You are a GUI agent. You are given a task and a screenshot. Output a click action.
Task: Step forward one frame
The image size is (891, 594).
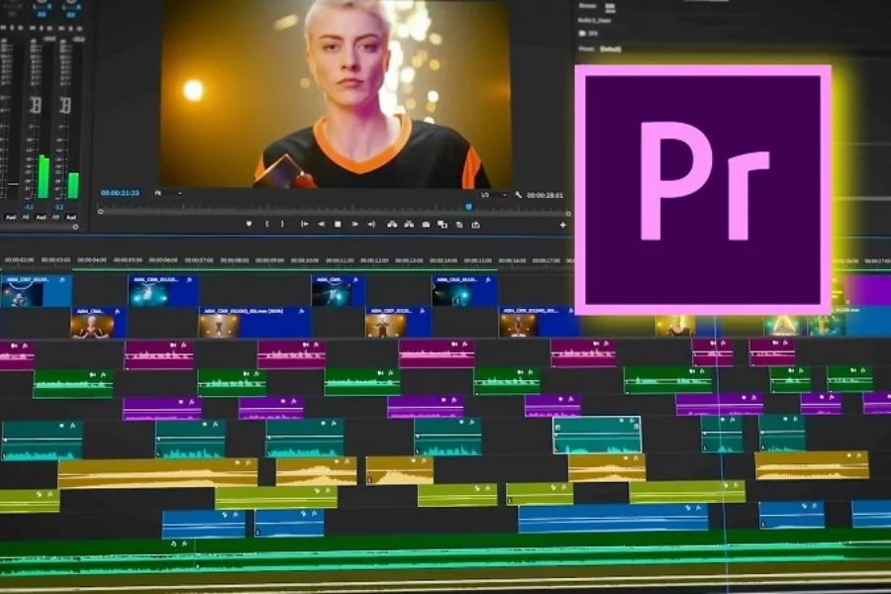[354, 225]
